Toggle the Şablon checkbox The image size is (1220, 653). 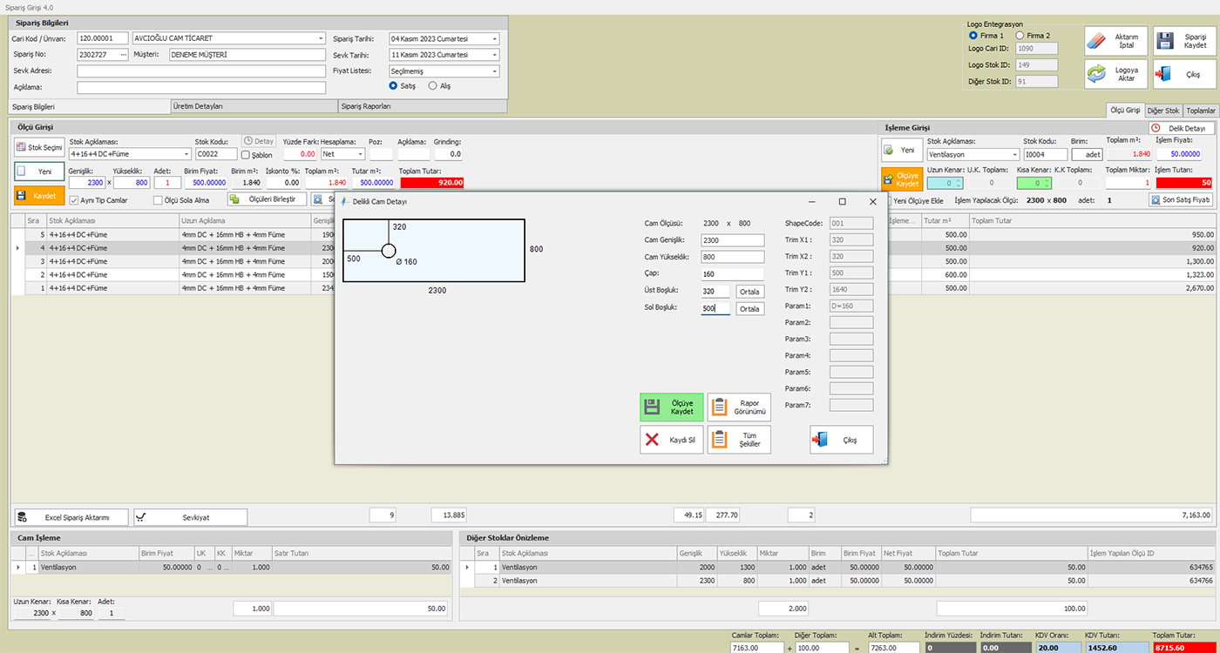click(x=246, y=155)
